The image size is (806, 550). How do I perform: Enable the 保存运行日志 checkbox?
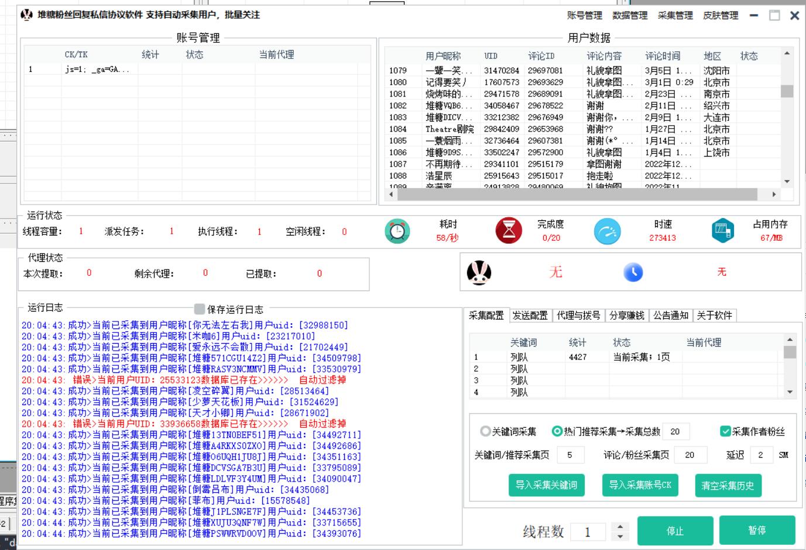pos(200,309)
